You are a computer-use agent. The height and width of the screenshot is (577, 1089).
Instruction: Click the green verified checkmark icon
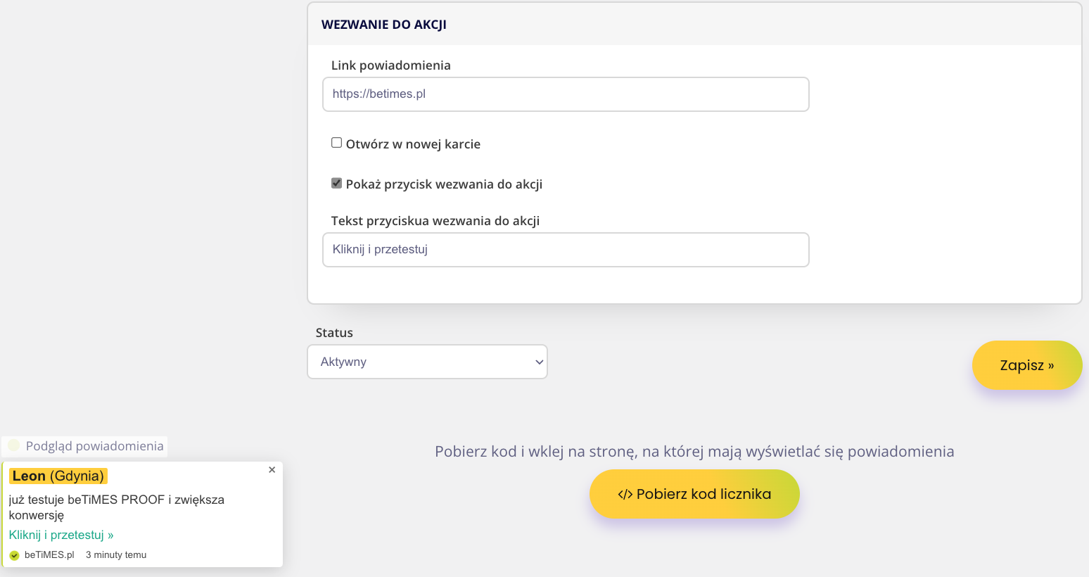tap(14, 555)
